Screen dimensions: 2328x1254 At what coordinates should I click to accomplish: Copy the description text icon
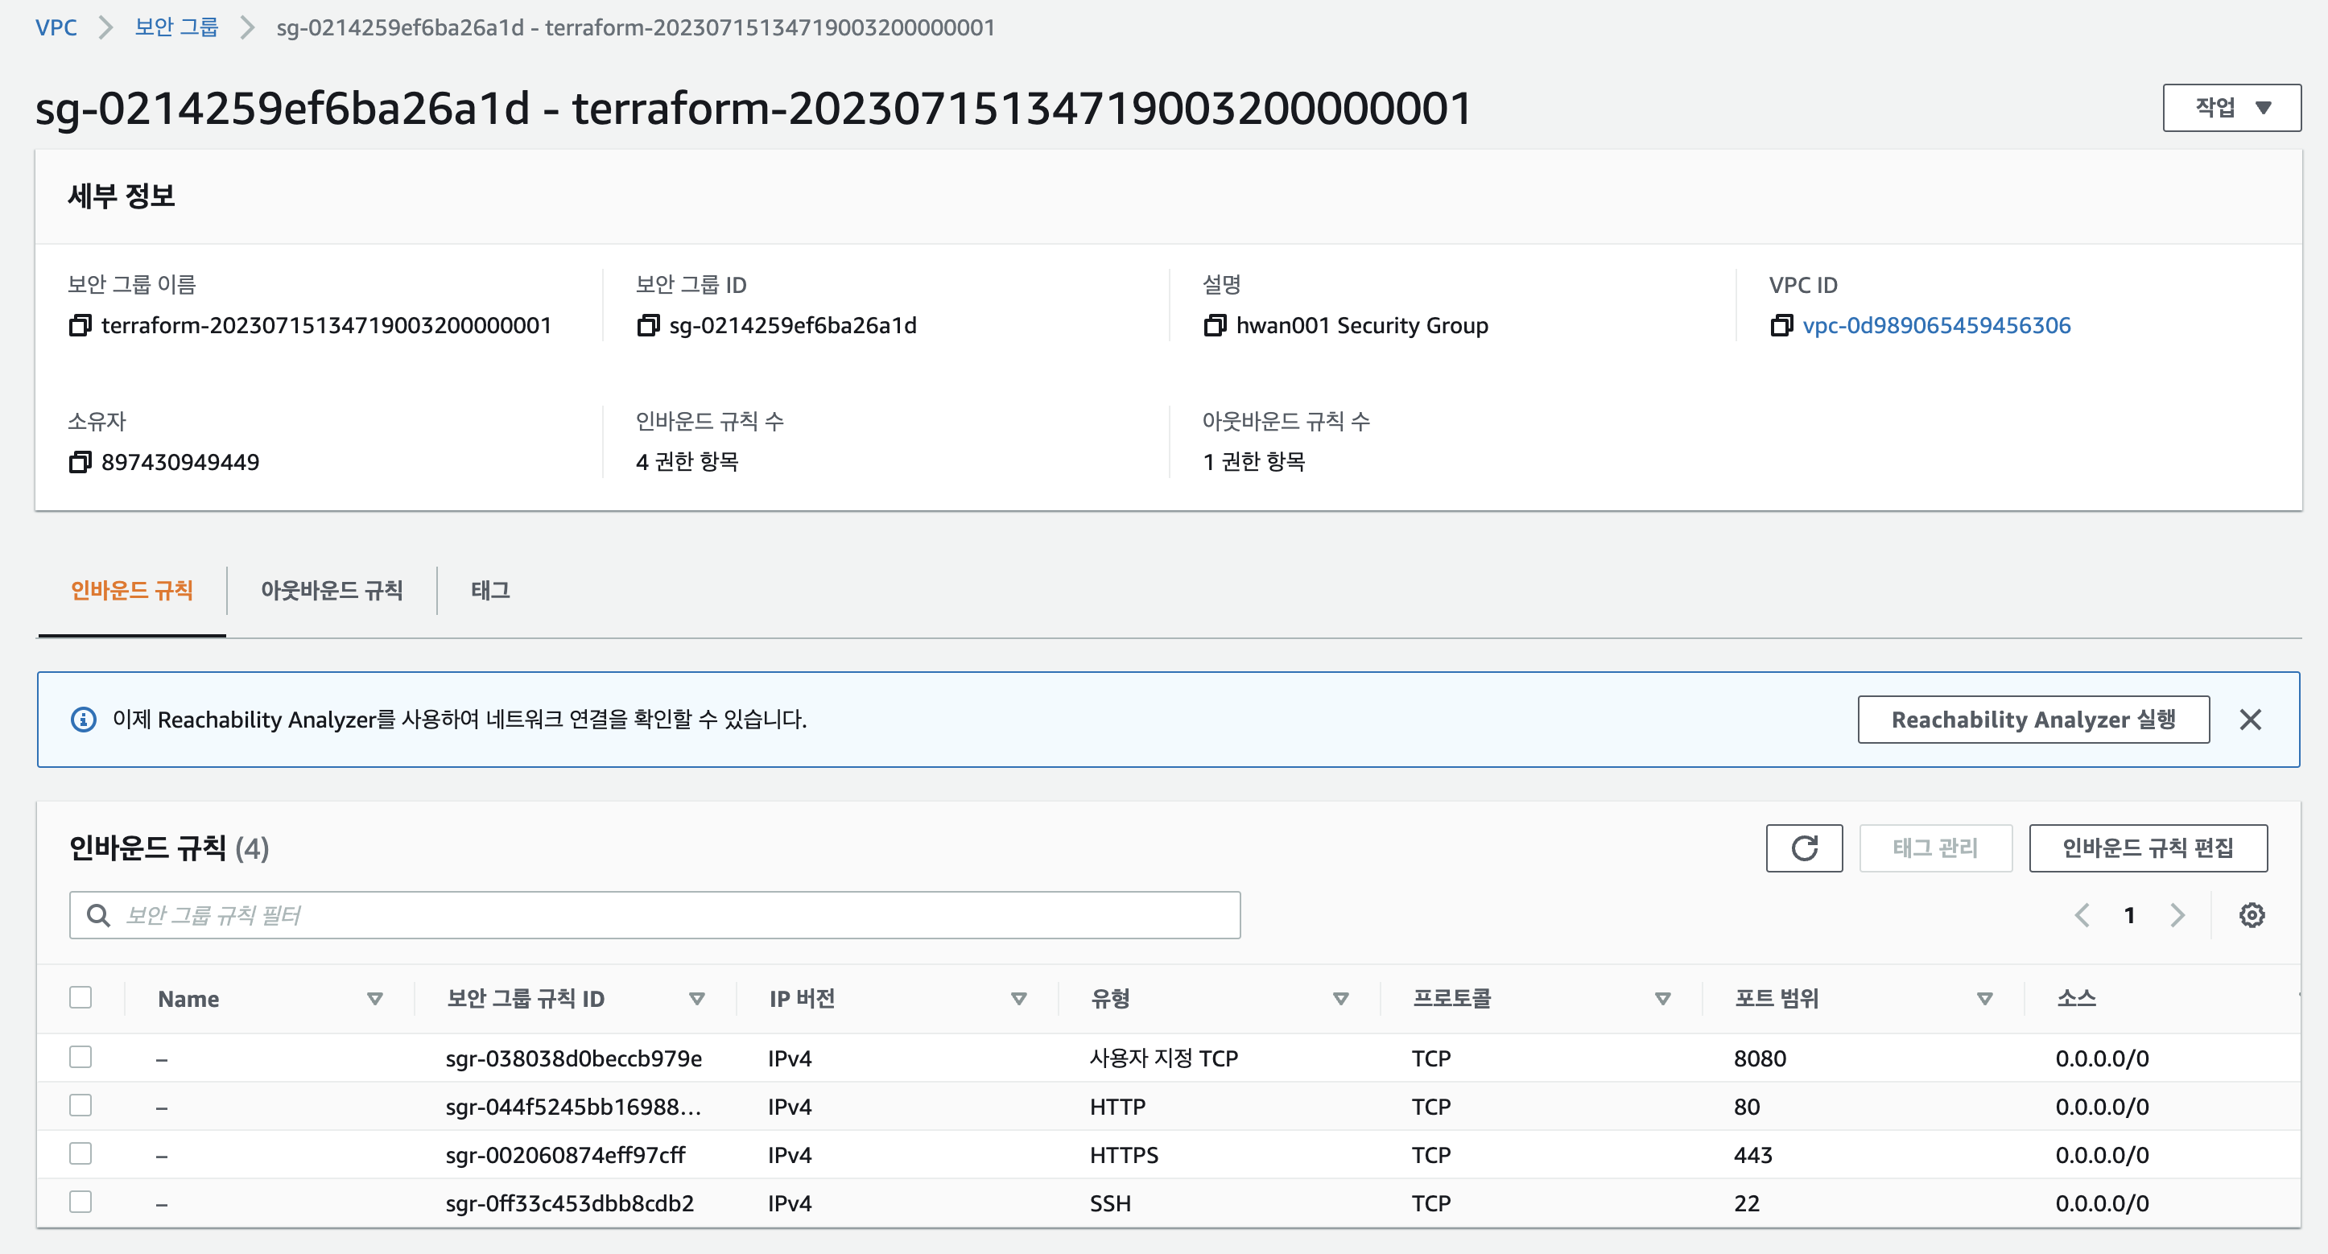(x=1215, y=325)
